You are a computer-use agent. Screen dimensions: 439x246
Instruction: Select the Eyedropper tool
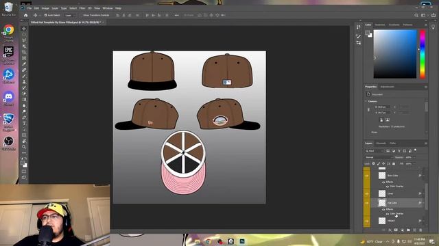[24, 64]
